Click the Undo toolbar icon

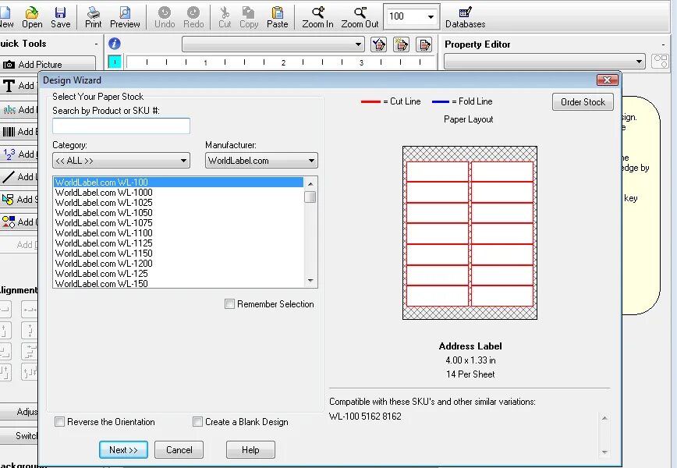tap(165, 18)
